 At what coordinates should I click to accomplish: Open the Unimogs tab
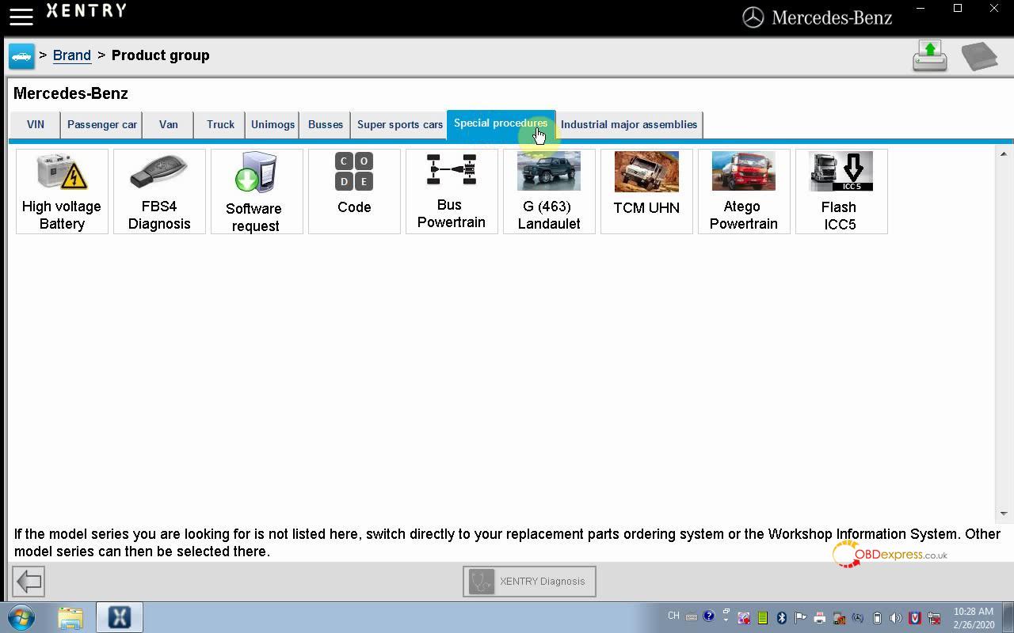coord(273,124)
